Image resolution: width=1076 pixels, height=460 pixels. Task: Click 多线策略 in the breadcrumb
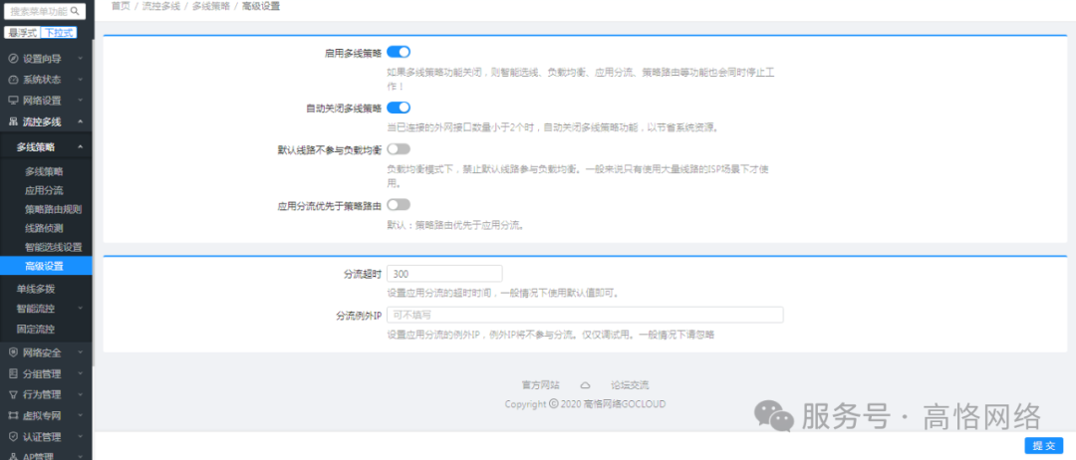click(x=210, y=6)
